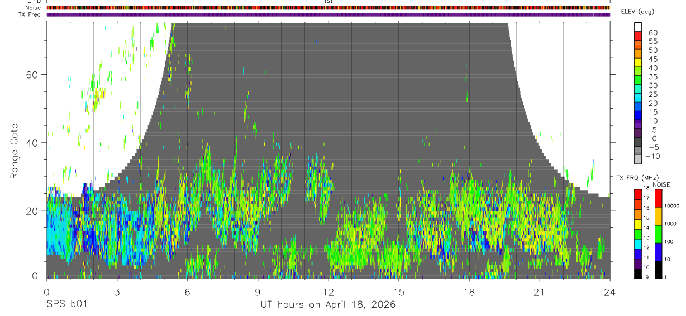Click the white top segment of ELEV bar
The height and width of the screenshot is (316, 686).
point(638,28)
